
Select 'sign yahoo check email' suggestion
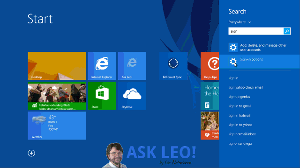point(246,87)
